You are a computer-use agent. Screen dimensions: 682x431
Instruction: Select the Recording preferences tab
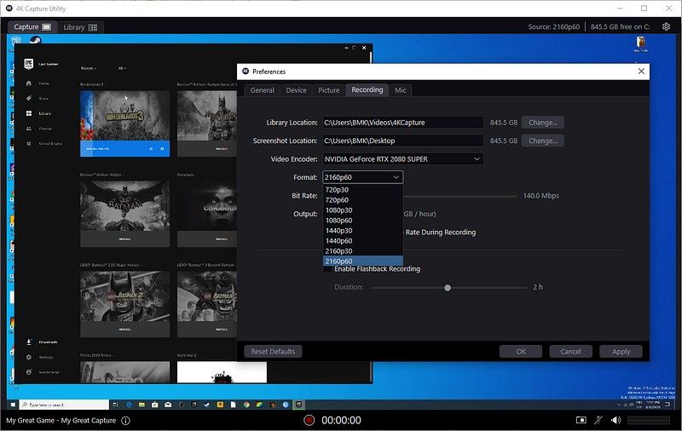(367, 90)
